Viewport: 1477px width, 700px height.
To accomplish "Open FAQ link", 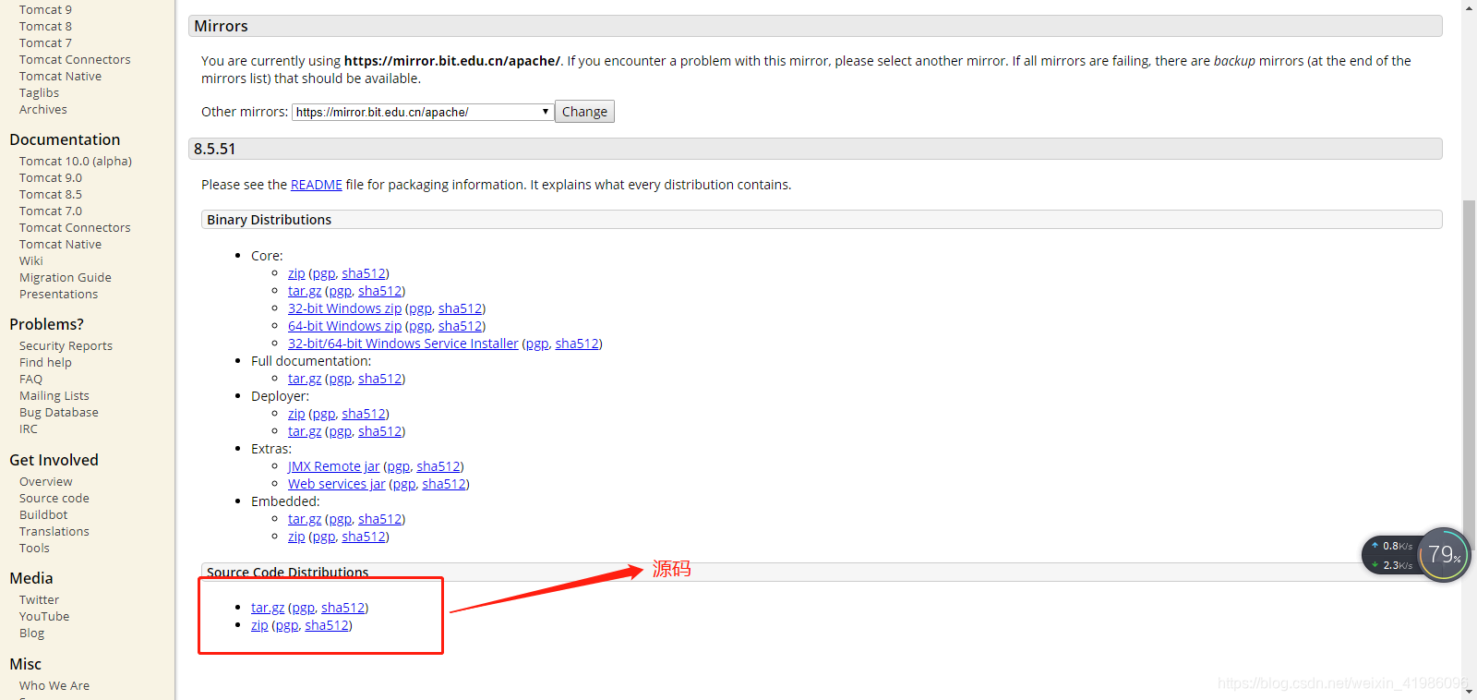I will tap(30, 380).
